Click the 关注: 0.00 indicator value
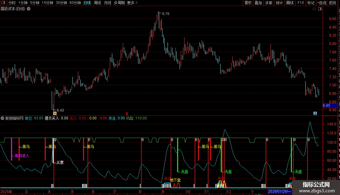The image size is (340, 195). point(117,118)
